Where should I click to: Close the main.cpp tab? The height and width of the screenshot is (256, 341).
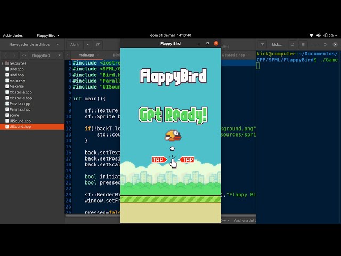(x=98, y=55)
